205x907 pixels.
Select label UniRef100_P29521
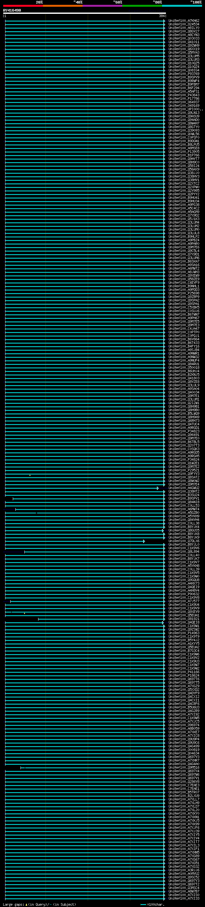[184, 470]
